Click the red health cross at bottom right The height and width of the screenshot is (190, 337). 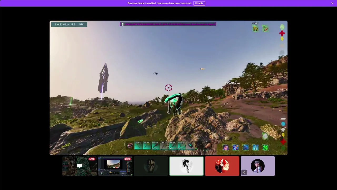click(283, 142)
